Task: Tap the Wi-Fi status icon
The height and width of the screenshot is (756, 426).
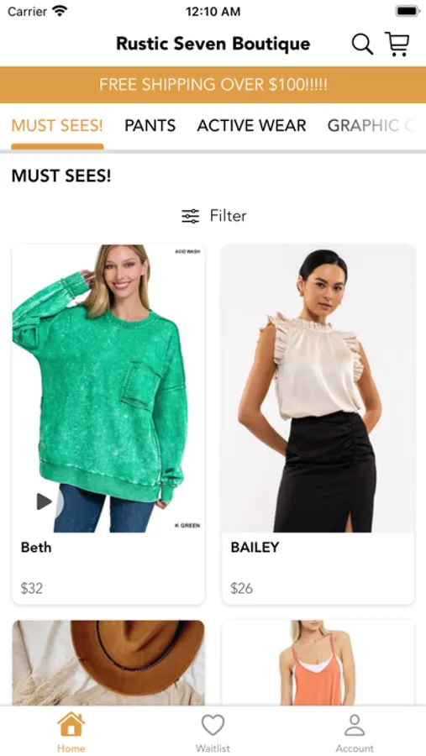Action: coord(60,11)
